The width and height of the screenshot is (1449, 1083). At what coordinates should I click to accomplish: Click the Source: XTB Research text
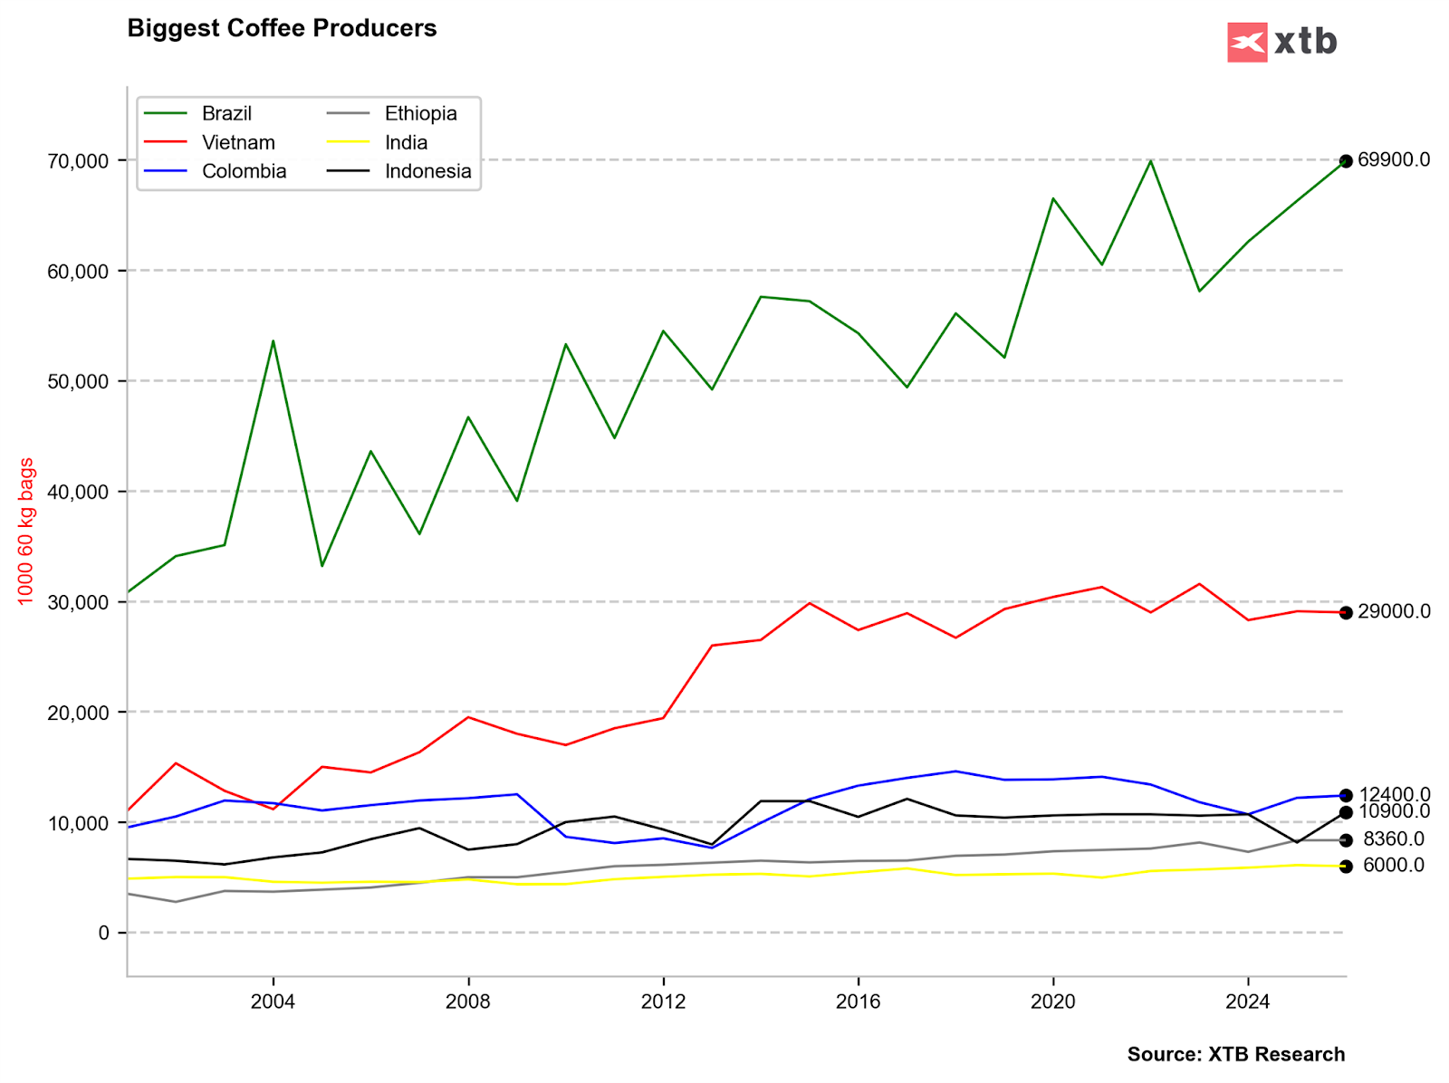tap(1236, 1054)
